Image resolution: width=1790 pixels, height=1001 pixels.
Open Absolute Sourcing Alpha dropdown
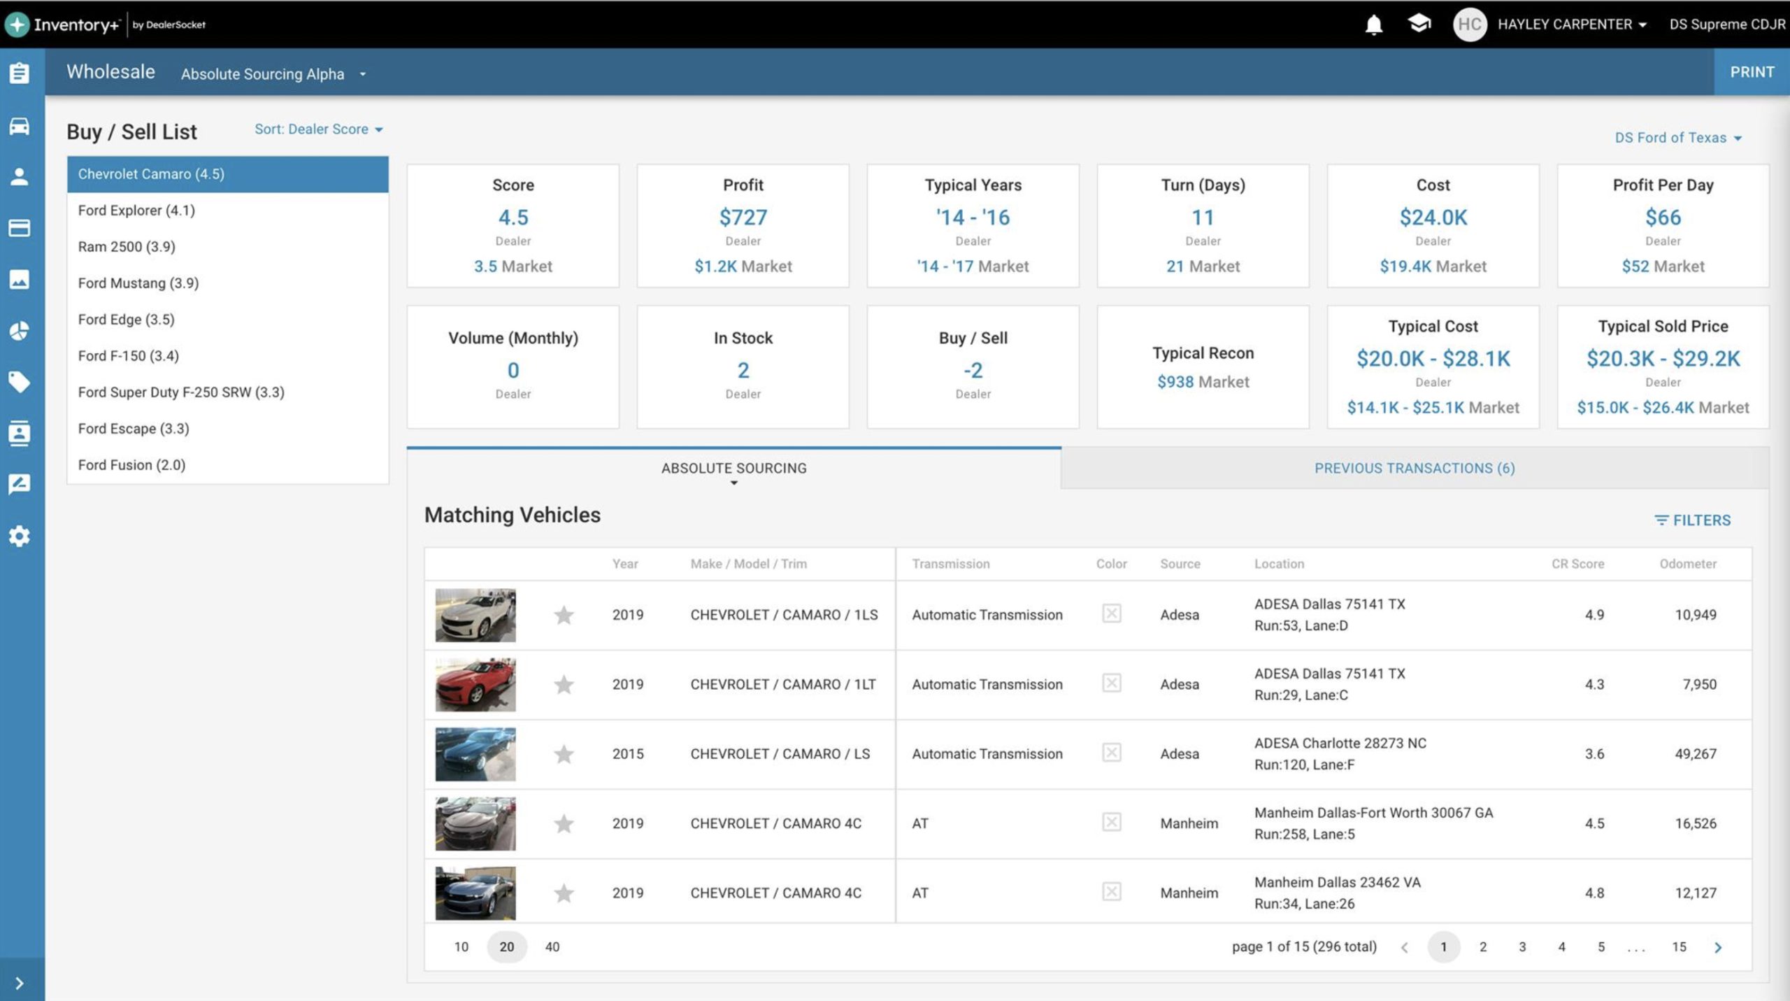point(273,74)
